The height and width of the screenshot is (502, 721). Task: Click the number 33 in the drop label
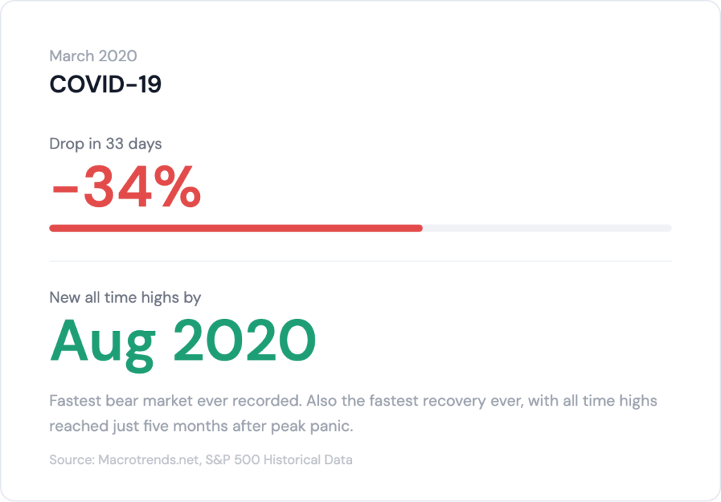(115, 144)
